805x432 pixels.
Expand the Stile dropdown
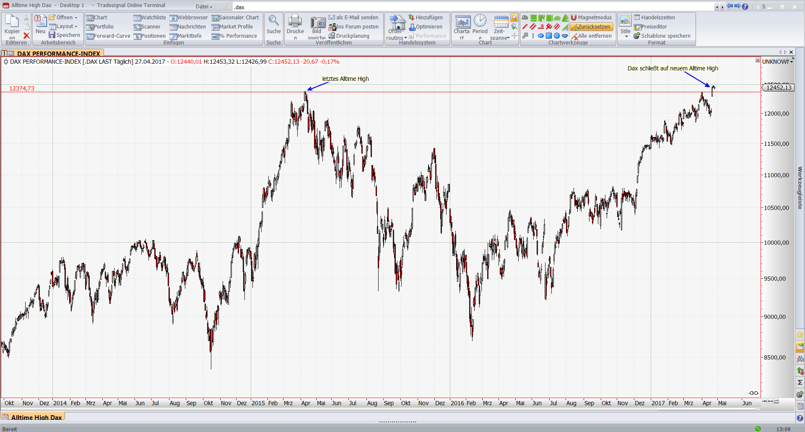[x=626, y=36]
